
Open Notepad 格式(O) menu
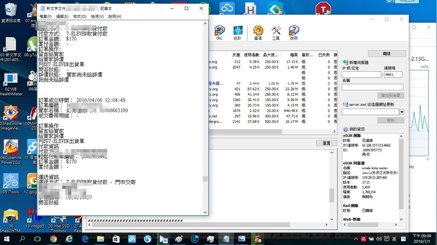click(80, 17)
